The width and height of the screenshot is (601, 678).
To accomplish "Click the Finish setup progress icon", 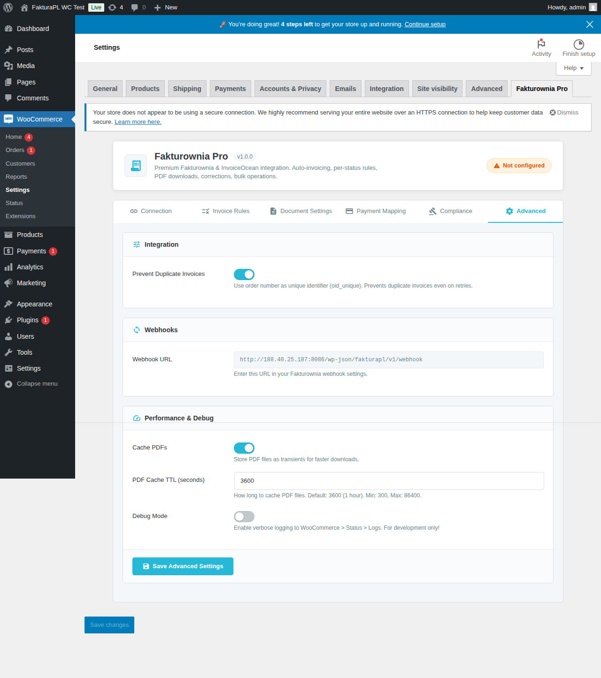I will tap(578, 44).
